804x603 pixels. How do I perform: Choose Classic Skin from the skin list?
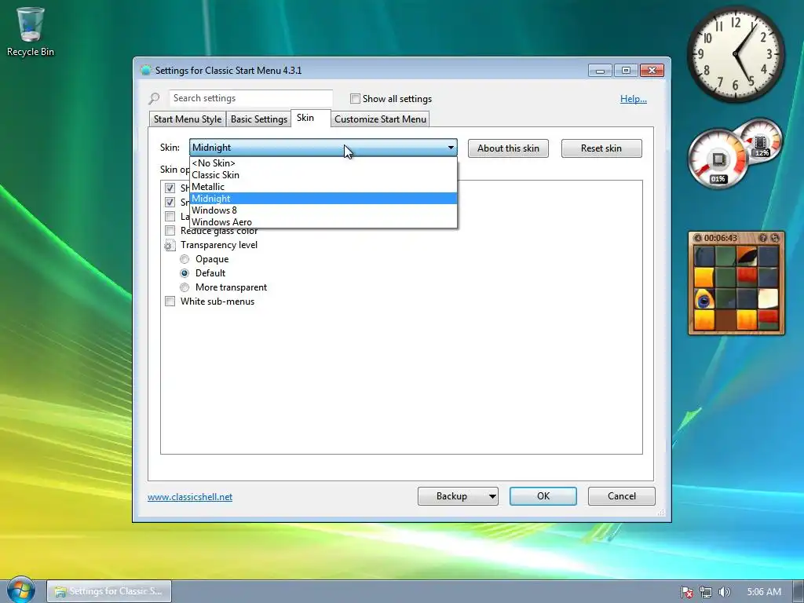point(323,175)
